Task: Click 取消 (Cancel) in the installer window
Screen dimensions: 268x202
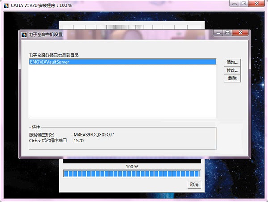Action: click(x=194, y=185)
